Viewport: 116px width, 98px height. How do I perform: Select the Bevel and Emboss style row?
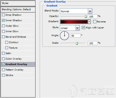pos(18,37)
